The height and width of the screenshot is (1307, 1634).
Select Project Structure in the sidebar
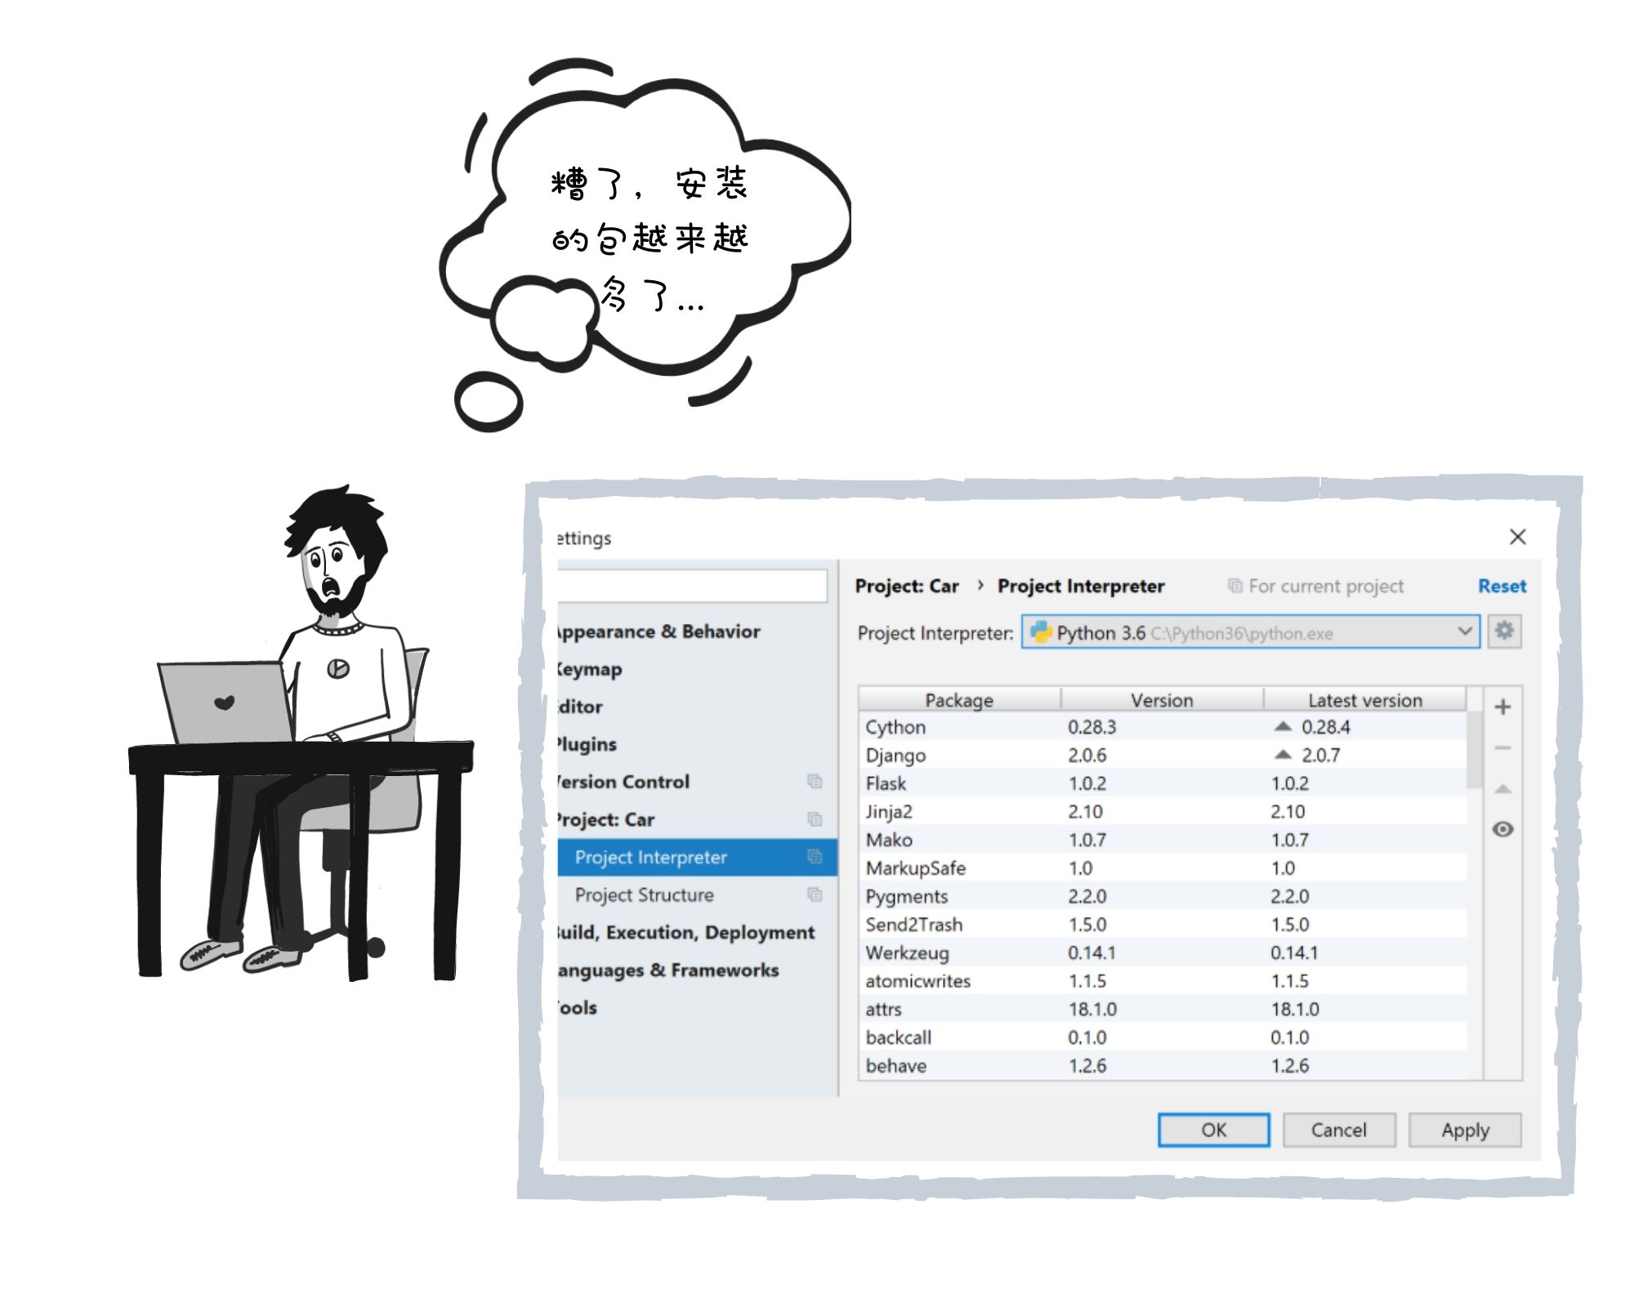644,894
